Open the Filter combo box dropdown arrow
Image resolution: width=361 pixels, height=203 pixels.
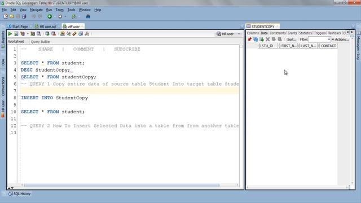pyautogui.click(x=329, y=39)
